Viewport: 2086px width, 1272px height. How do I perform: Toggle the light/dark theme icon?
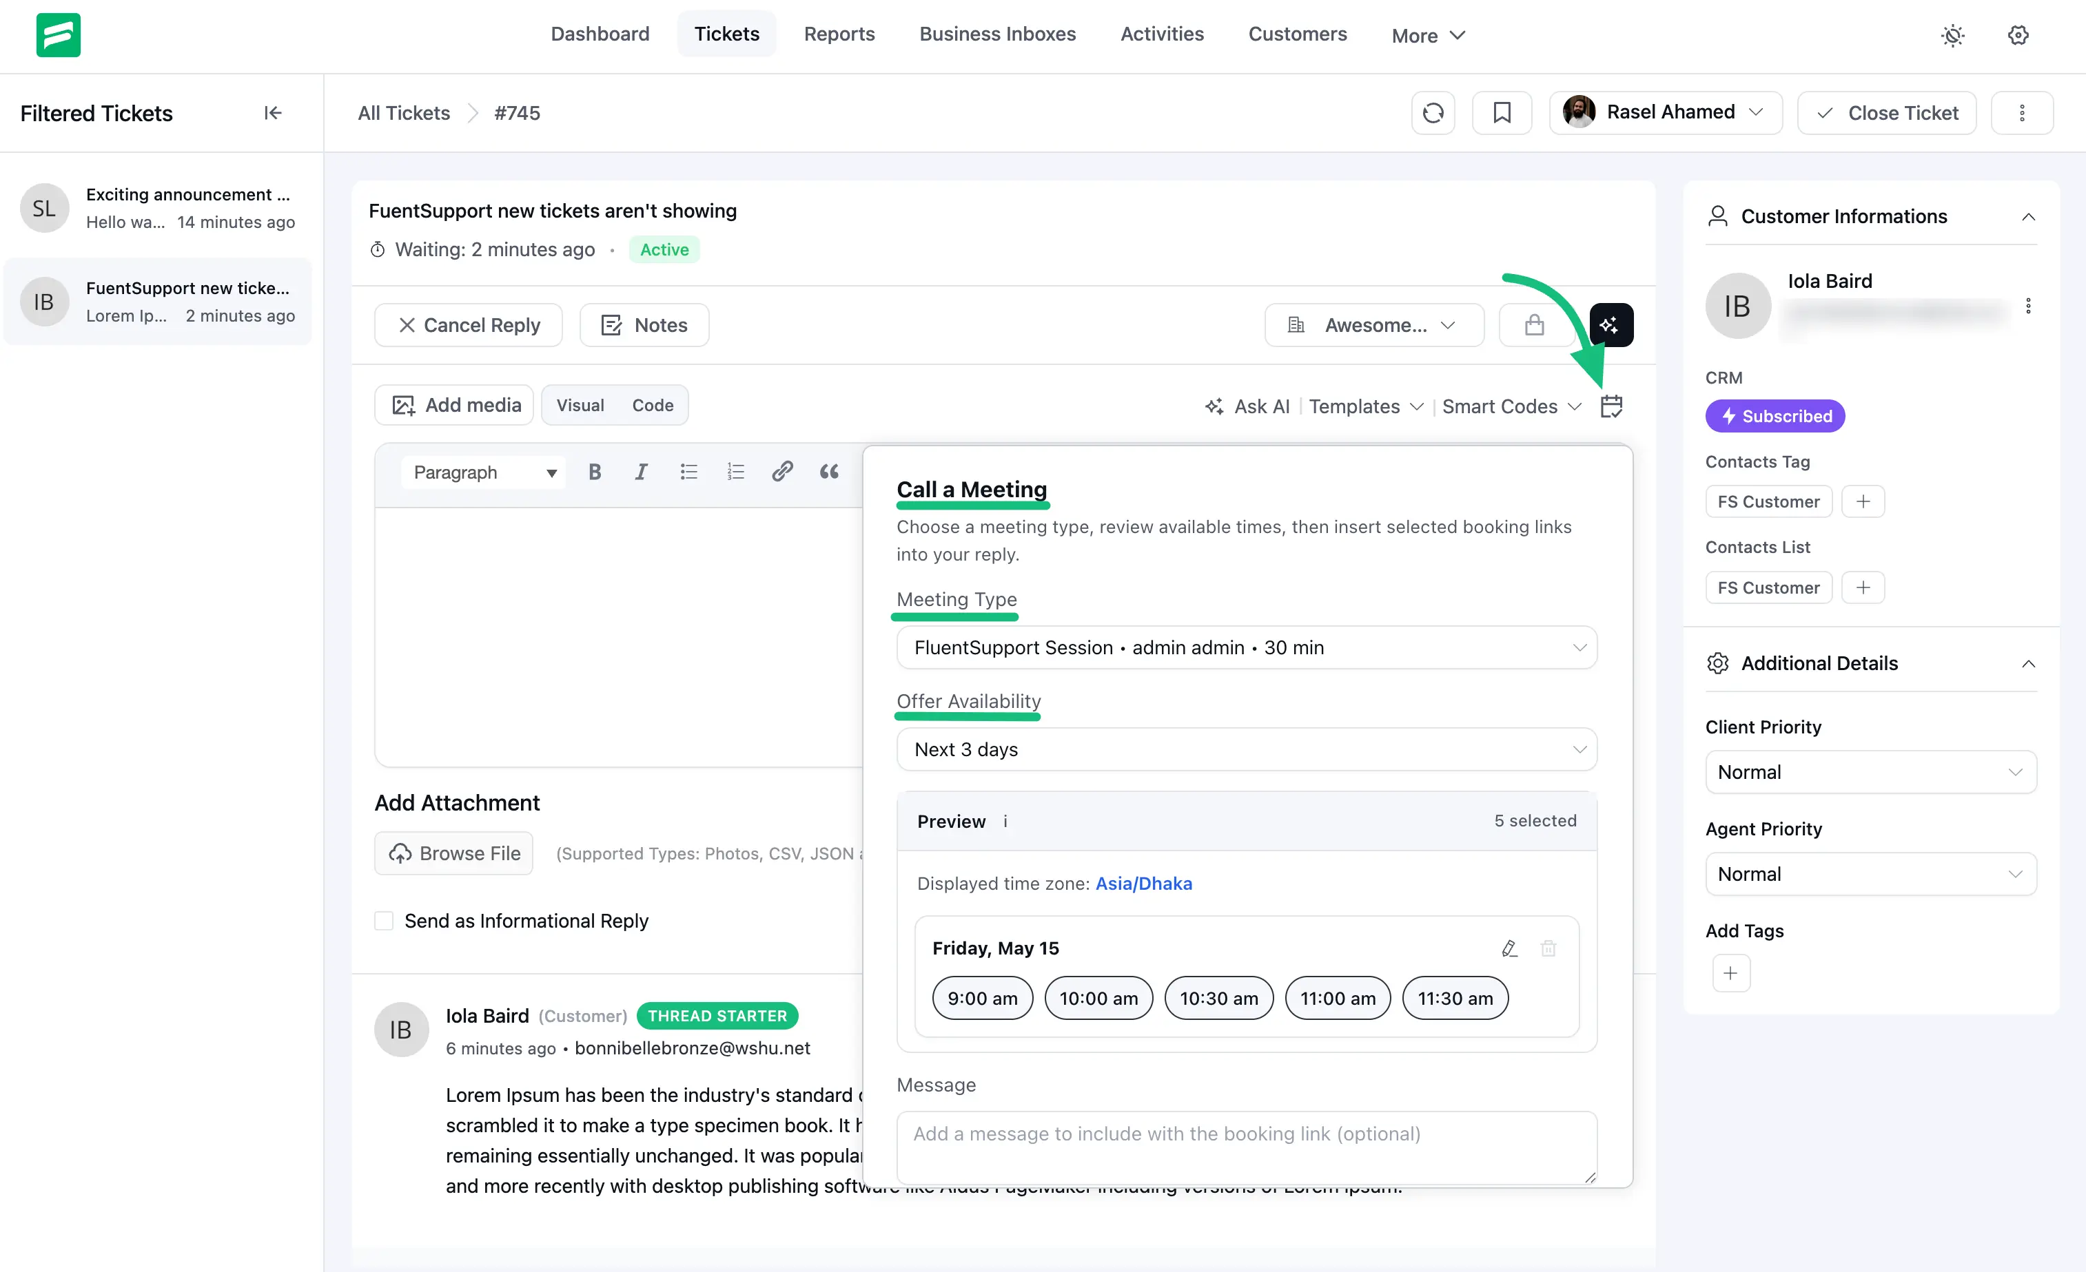point(1952,34)
